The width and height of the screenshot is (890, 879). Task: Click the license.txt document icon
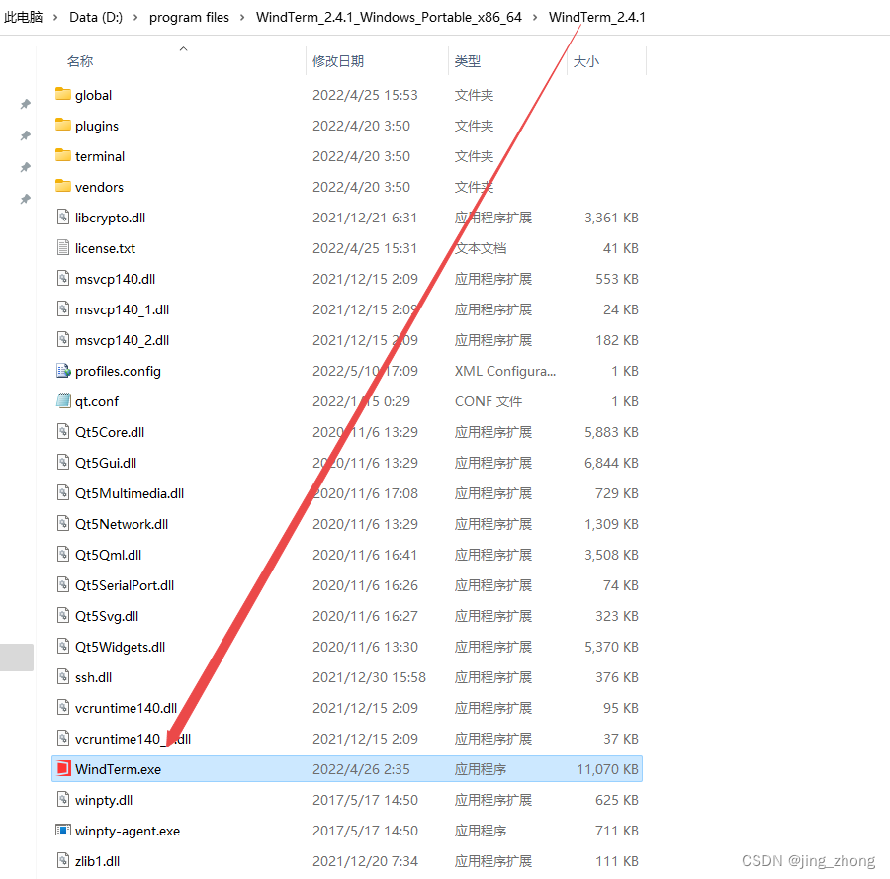(x=63, y=247)
